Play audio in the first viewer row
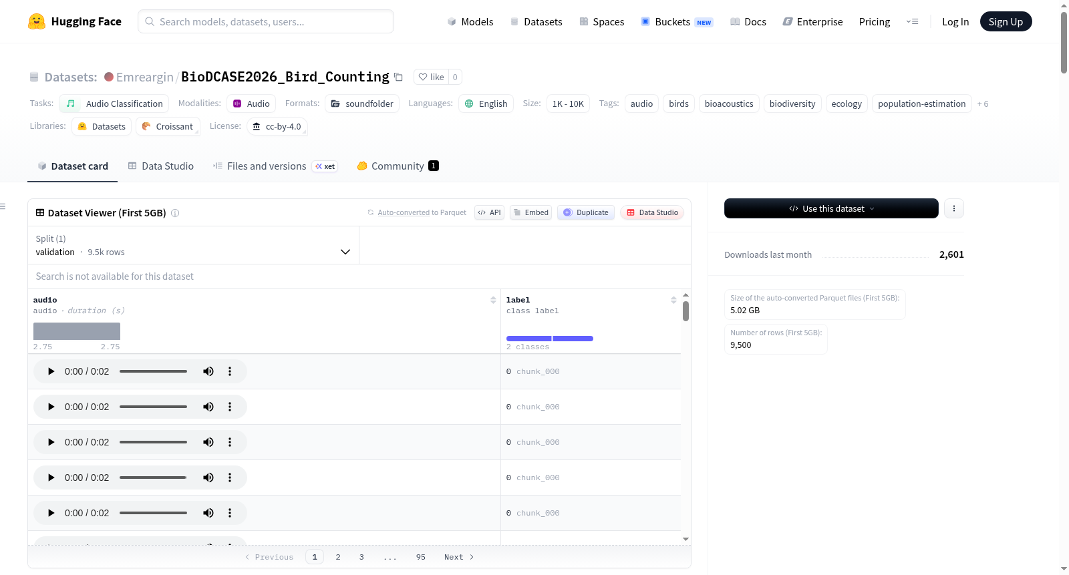 [51, 371]
